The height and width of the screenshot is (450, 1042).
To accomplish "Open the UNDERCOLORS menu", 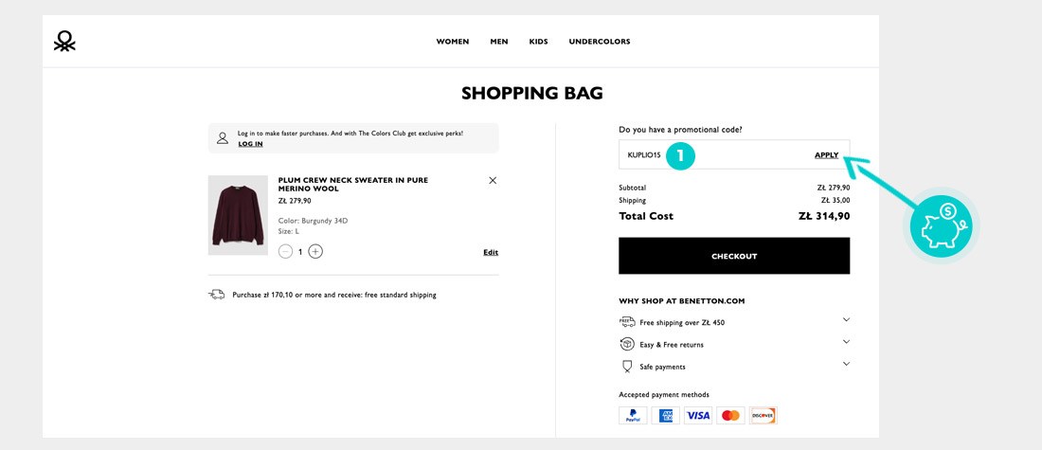I will 600,42.
